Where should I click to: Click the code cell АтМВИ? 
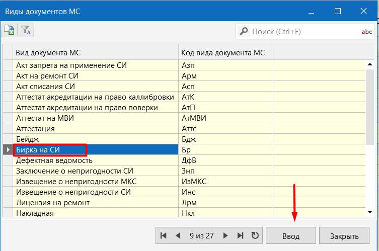pyautogui.click(x=226, y=118)
